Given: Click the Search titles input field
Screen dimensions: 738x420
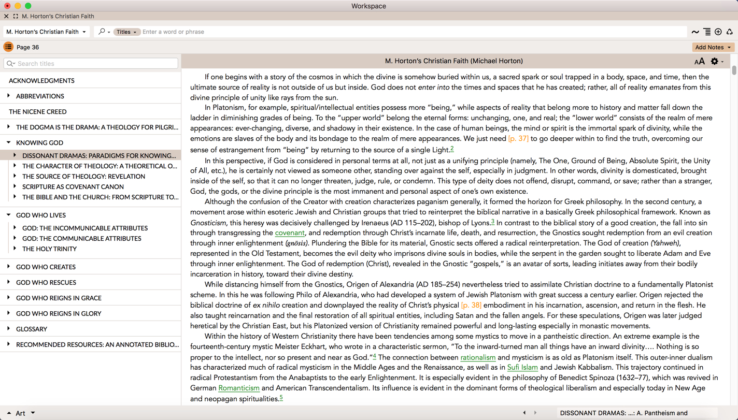Looking at the screenshot, I should tap(91, 64).
